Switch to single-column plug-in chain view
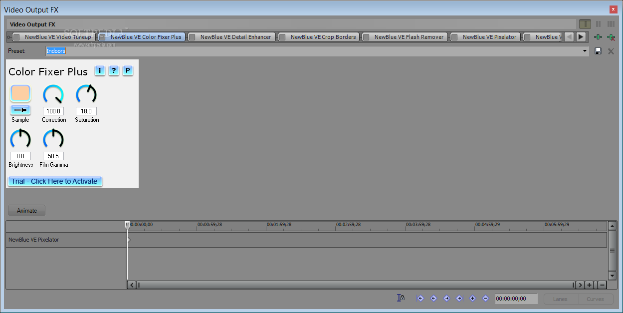 point(585,24)
